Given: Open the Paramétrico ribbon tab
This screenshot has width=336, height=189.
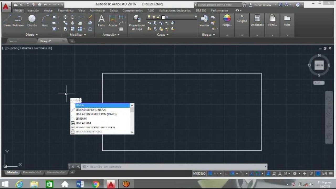Looking at the screenshot, I should pos(66,10).
